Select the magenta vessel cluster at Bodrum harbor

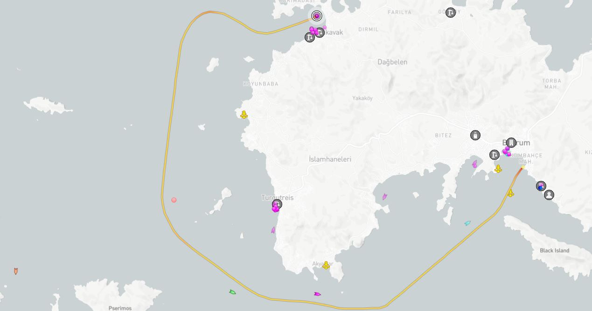[x=507, y=152]
